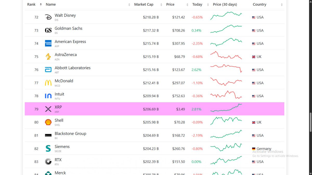This screenshot has height=175, width=312.
Task: Click RTX 0.00% daily change
Action: (196, 162)
